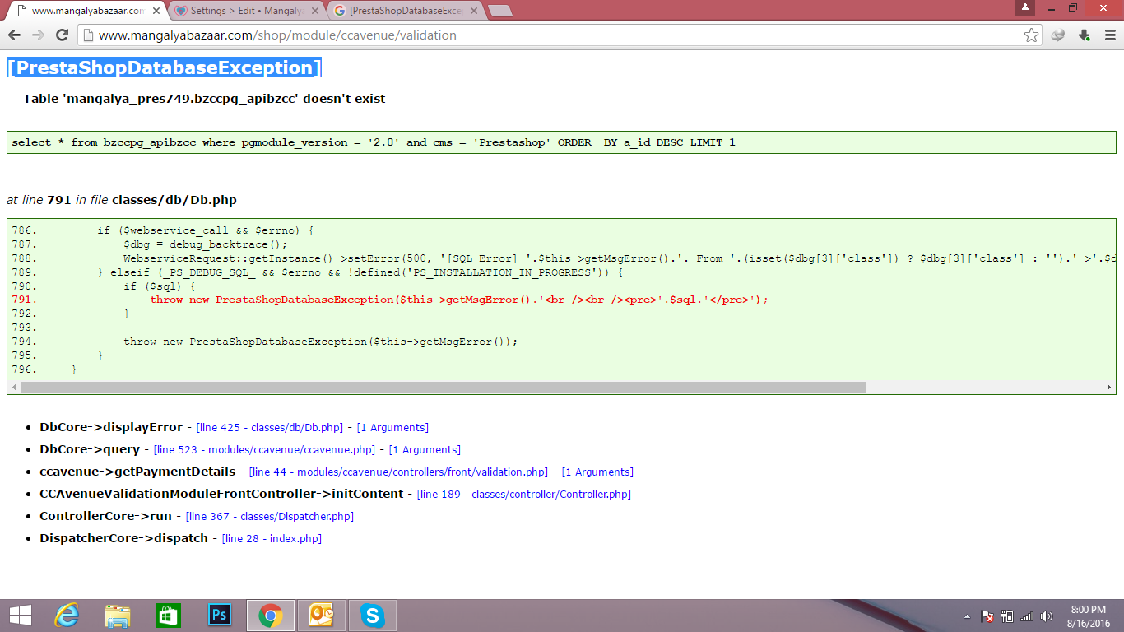The width and height of the screenshot is (1124, 632).
Task: Open the globe extension icon in Chrome toolbar
Action: click(1059, 35)
